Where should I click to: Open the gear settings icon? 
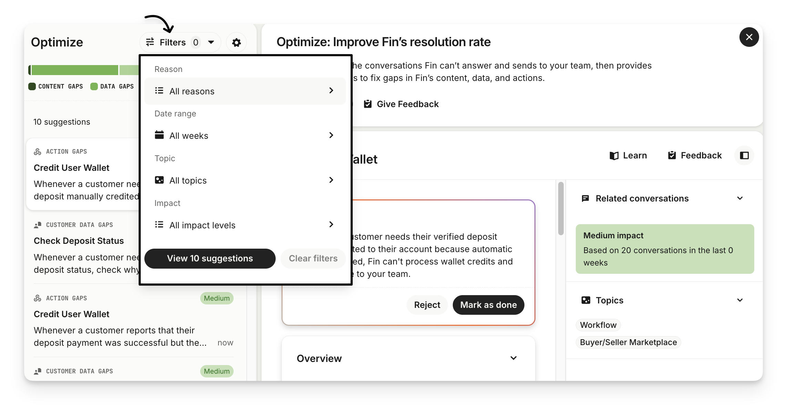(236, 43)
